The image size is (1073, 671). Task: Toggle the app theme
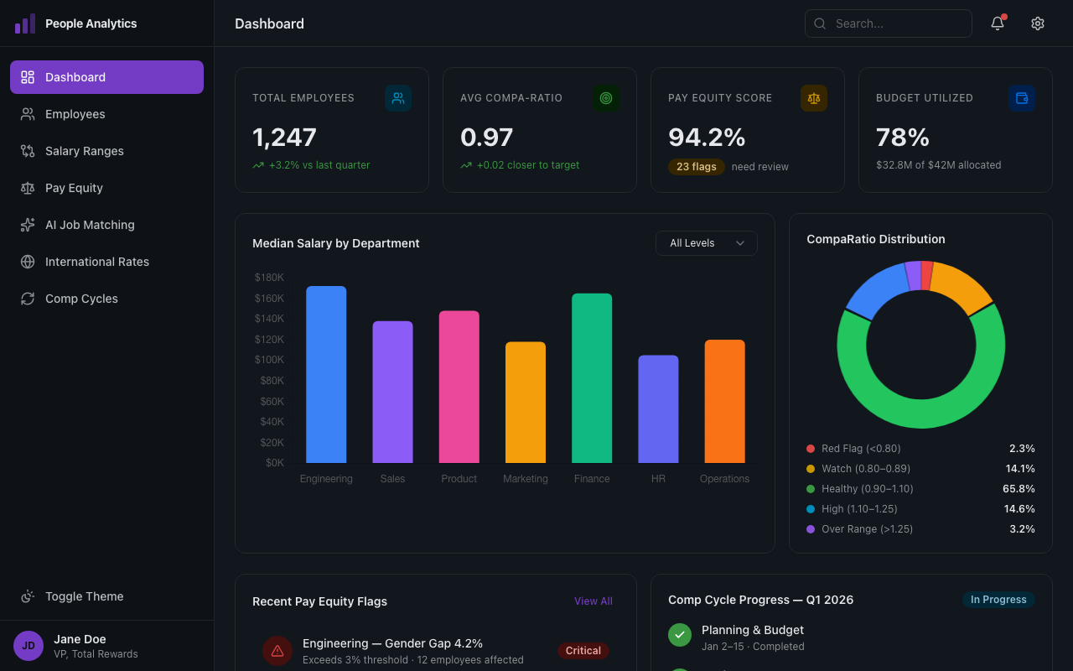pos(84,596)
